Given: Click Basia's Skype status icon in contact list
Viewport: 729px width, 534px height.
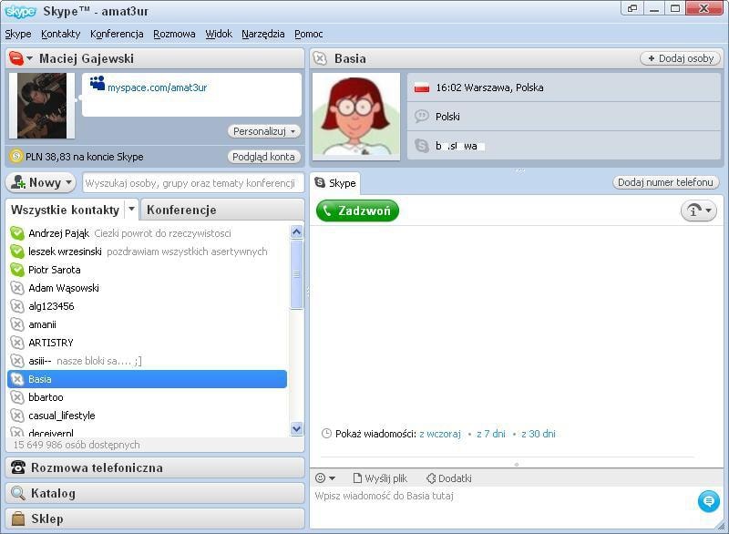Looking at the screenshot, I should coord(18,379).
